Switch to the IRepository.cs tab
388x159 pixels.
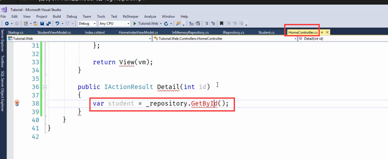(x=233, y=32)
